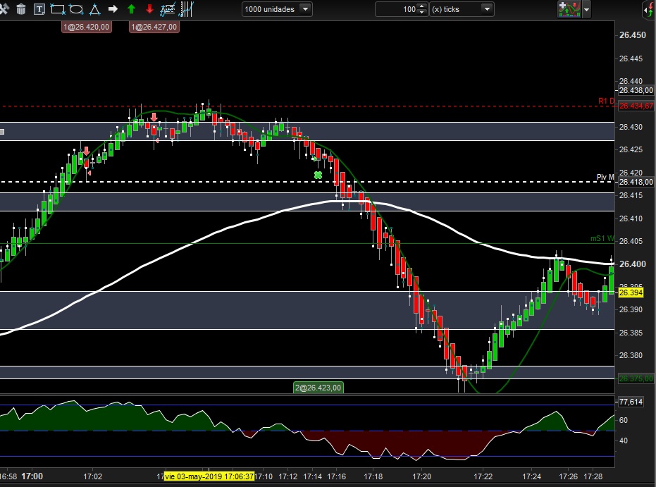This screenshot has width=656, height=487.
Task: Click the yellow date cursor label vie 03-may-2019
Action: (209, 476)
